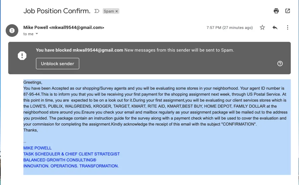Viewport: 299px width, 185px height.
Task: Click the blocked address mkwall9544@gmail.com in banner
Action: coord(98,50)
